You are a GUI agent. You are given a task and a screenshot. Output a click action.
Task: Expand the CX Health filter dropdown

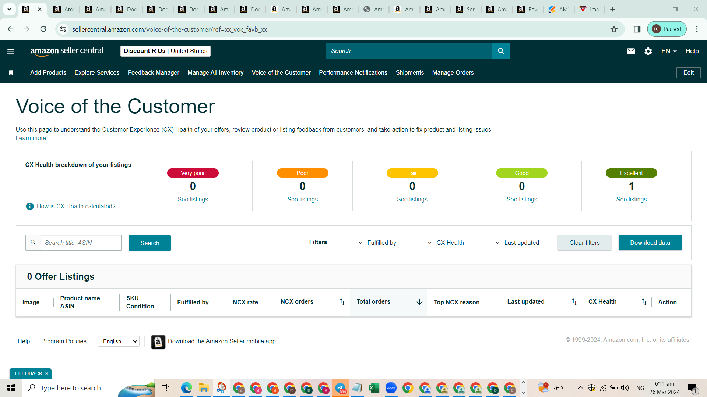(446, 243)
